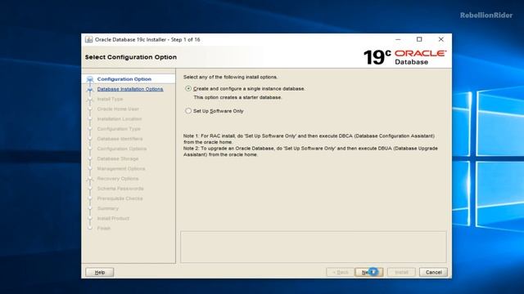This screenshot has height=294, width=524.
Task: Click the Management Options step
Action: [121, 169]
